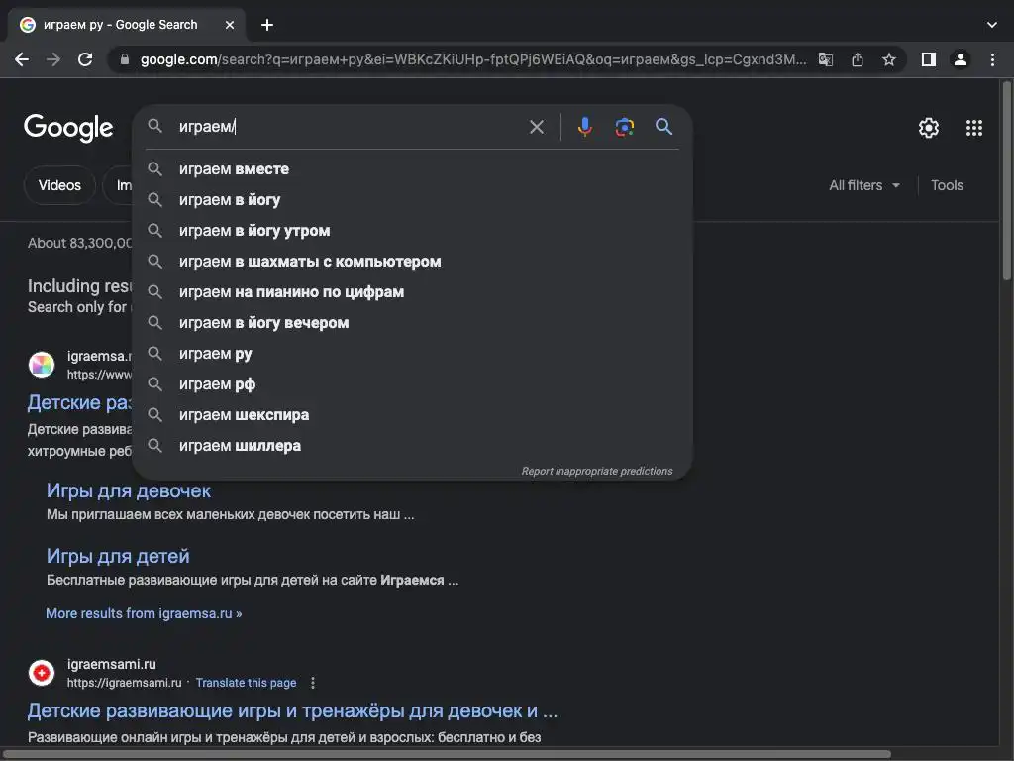This screenshot has height=761, width=1014.
Task: Open the tab search chevron
Action: coord(992,25)
